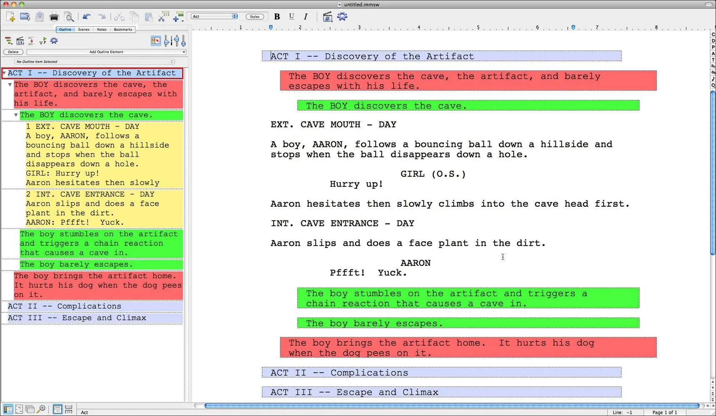Toggle bold formatting
Image resolution: width=716 pixels, height=416 pixels.
[x=277, y=17]
